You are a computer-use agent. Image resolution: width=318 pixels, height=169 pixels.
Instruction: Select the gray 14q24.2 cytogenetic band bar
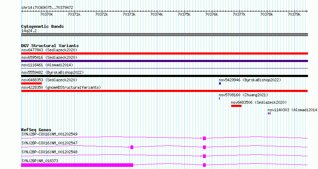(x=164, y=35)
